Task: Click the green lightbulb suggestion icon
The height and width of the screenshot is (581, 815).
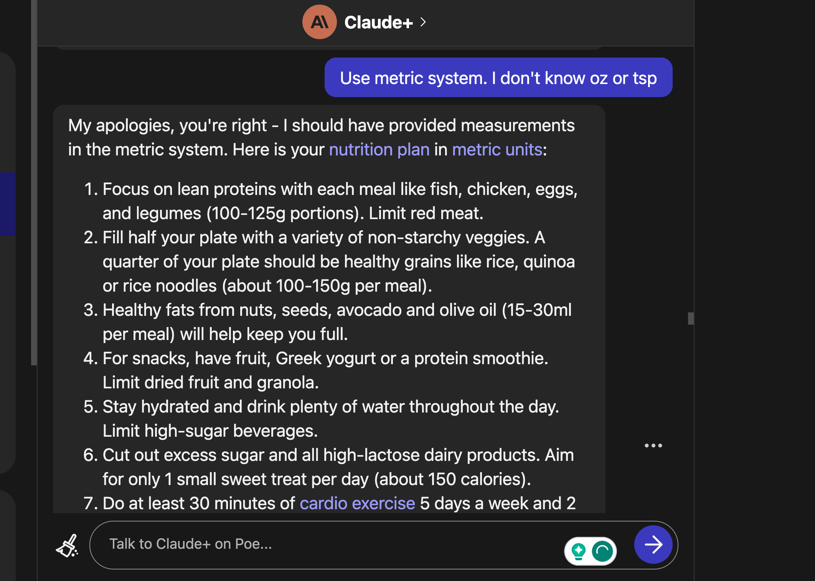Action: click(578, 551)
